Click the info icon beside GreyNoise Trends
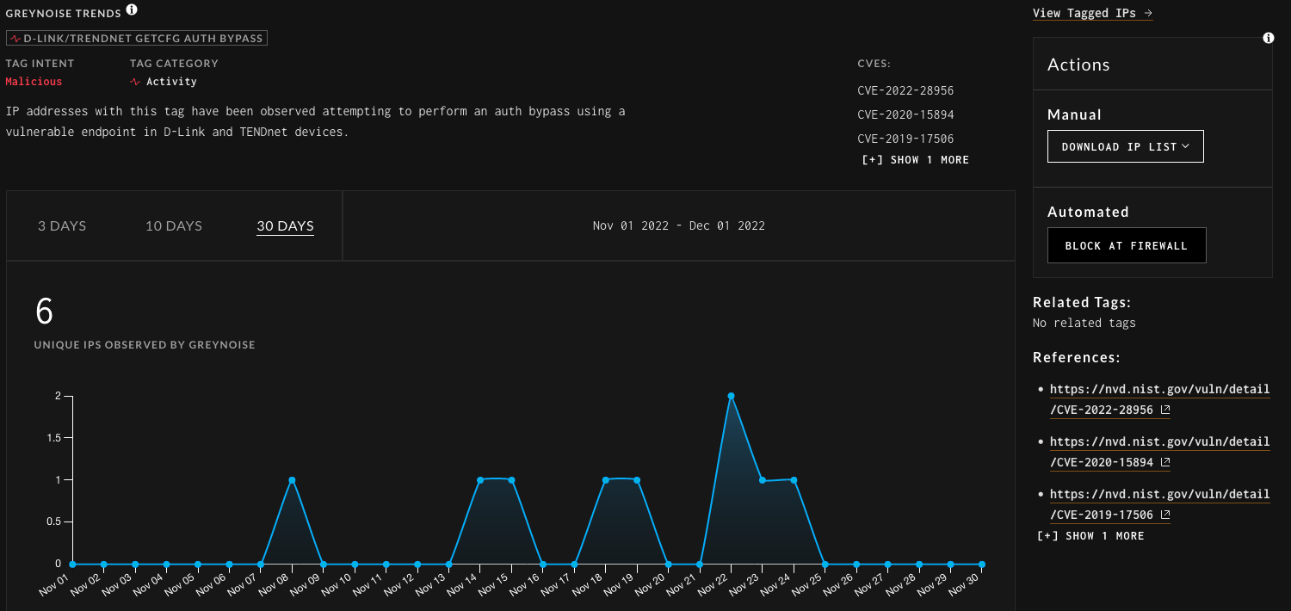This screenshot has width=1291, height=611. (x=132, y=9)
